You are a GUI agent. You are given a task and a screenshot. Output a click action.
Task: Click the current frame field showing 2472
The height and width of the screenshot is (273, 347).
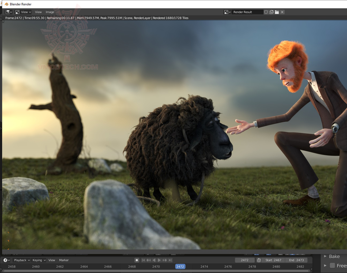[245, 260]
